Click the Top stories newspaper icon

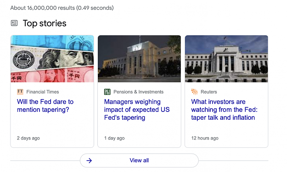tap(14, 23)
